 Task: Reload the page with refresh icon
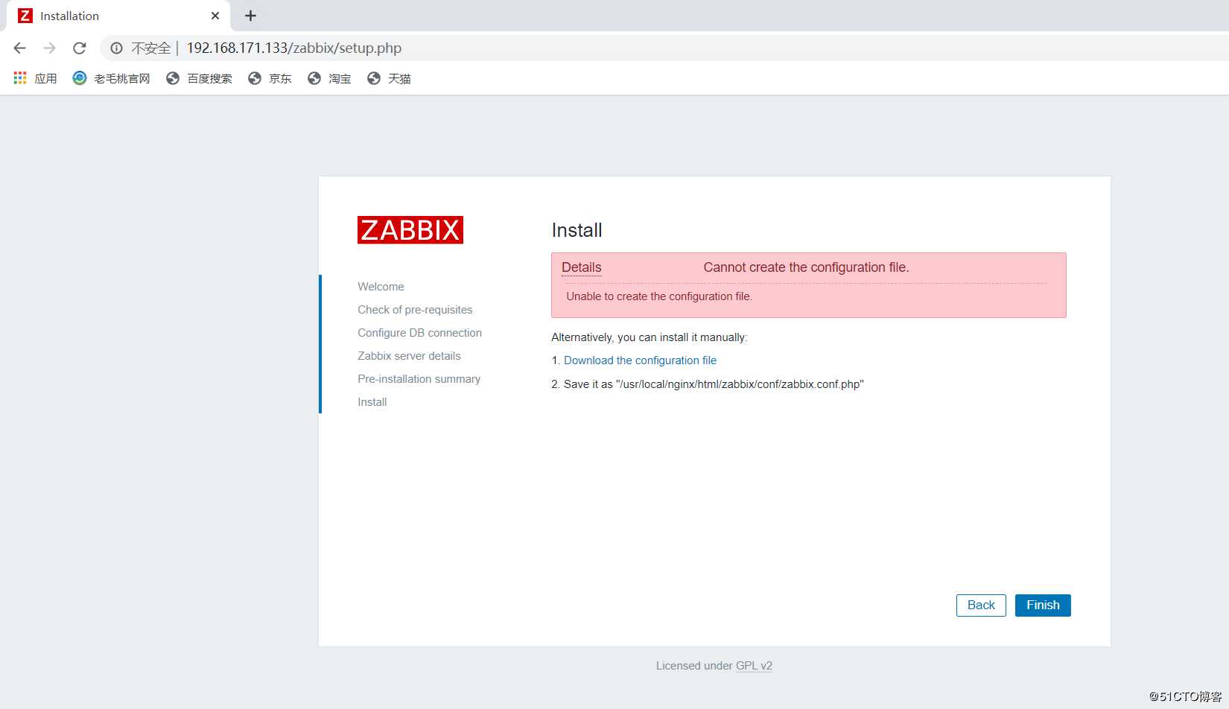pyautogui.click(x=80, y=48)
